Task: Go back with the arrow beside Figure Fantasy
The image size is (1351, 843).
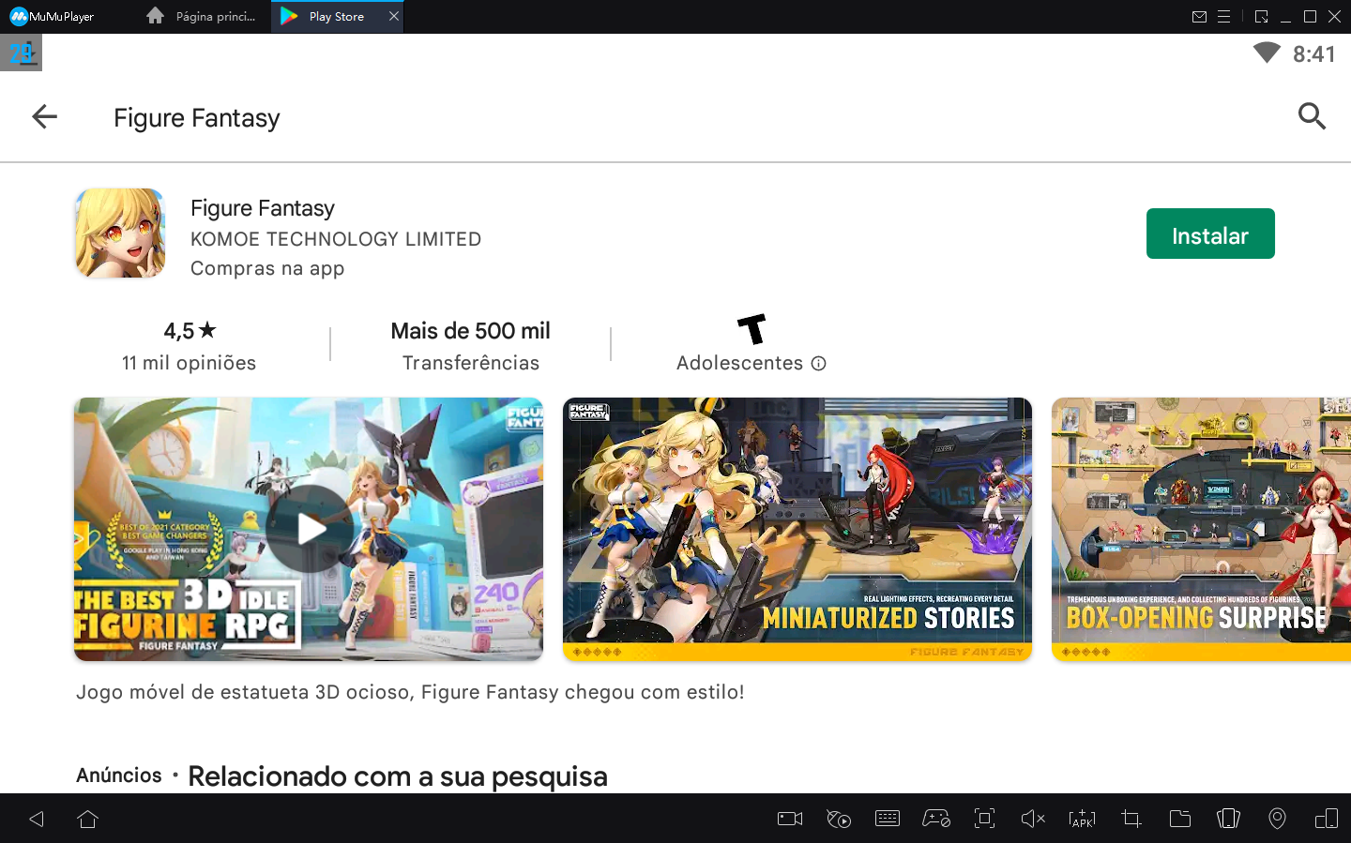Action: pos(44,116)
